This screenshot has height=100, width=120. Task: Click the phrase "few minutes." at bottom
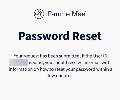(60, 76)
